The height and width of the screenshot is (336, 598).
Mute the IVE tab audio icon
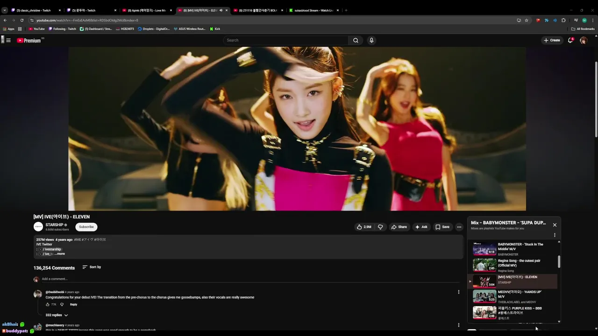pyautogui.click(x=221, y=10)
